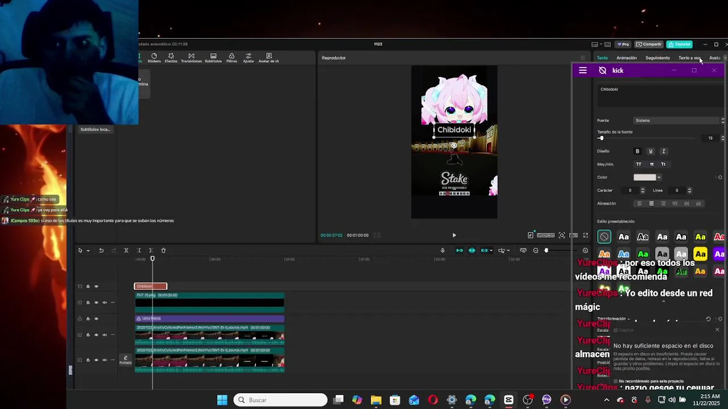Screen dimensions: 728x409
Task: Open the player panel menu icon
Action: pyautogui.click(x=582, y=58)
